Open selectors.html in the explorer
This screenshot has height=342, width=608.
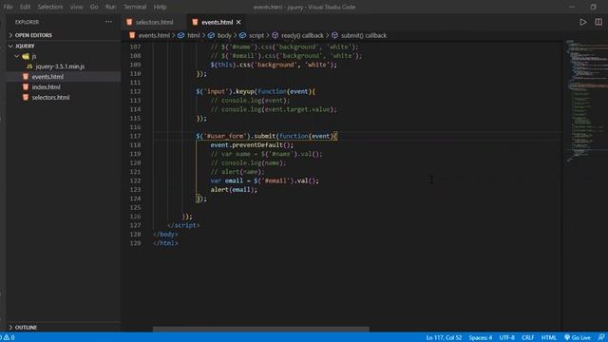pos(50,97)
